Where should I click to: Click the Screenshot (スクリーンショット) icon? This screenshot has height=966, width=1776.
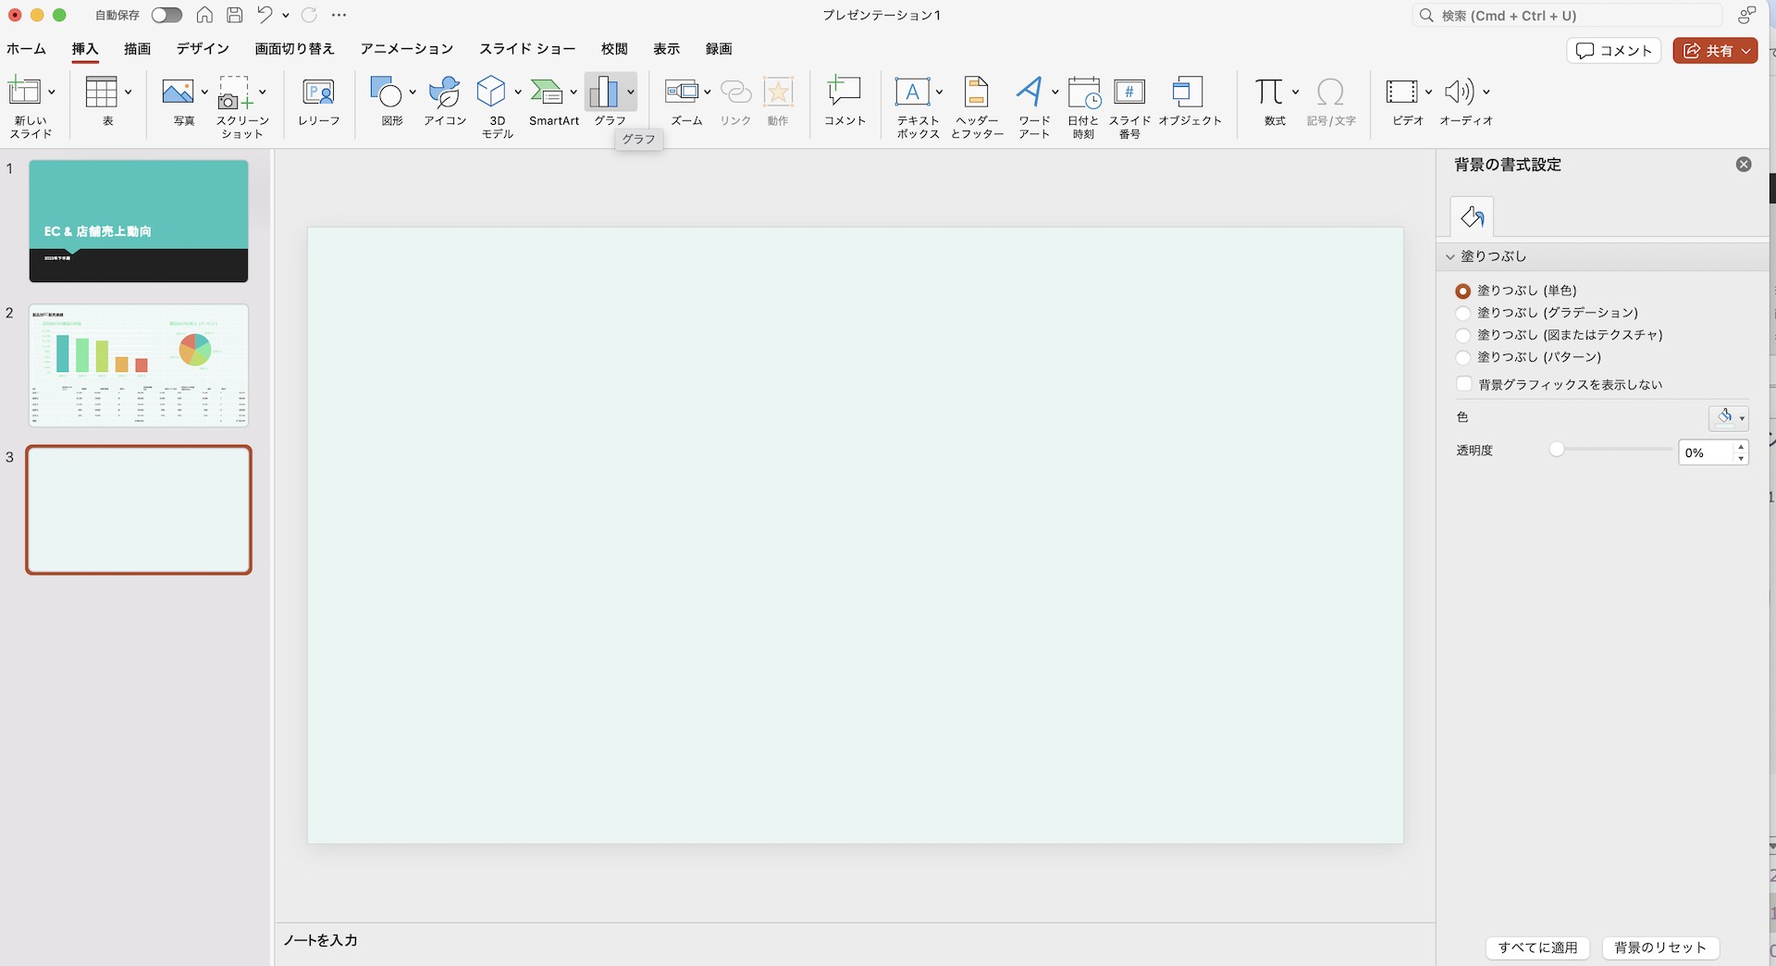click(x=235, y=92)
